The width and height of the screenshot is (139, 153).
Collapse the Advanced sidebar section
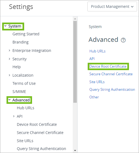click(x=10, y=100)
